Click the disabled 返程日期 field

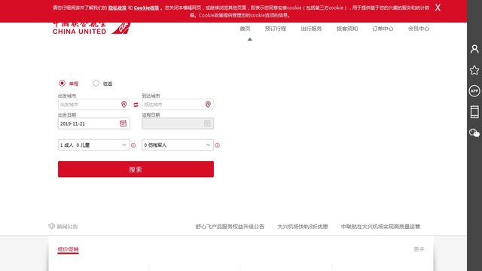coord(178,123)
